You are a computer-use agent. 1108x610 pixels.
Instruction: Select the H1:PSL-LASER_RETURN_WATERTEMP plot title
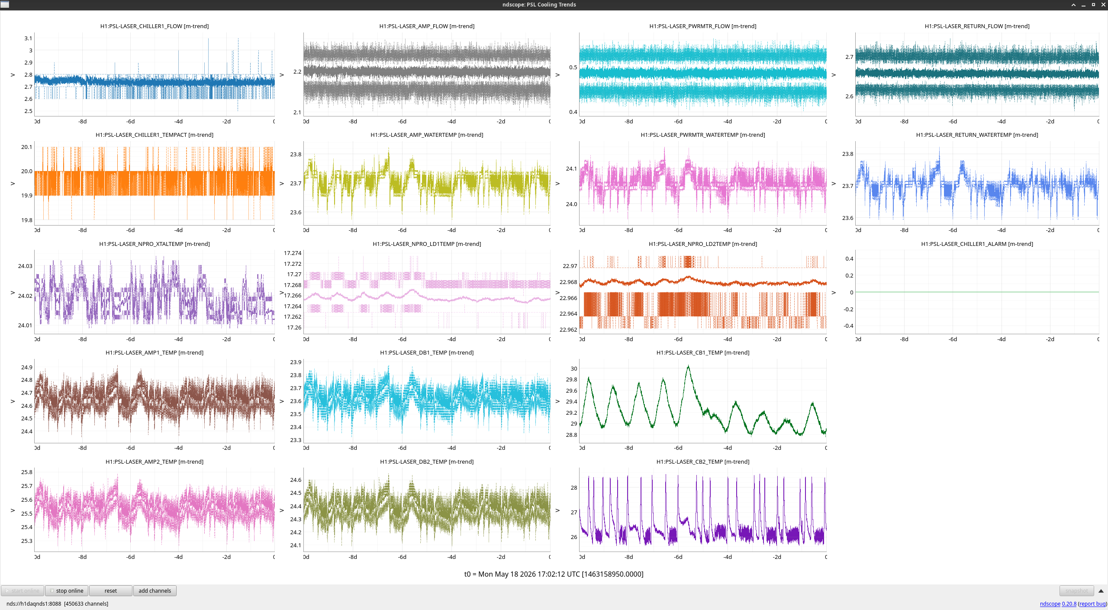pos(977,135)
